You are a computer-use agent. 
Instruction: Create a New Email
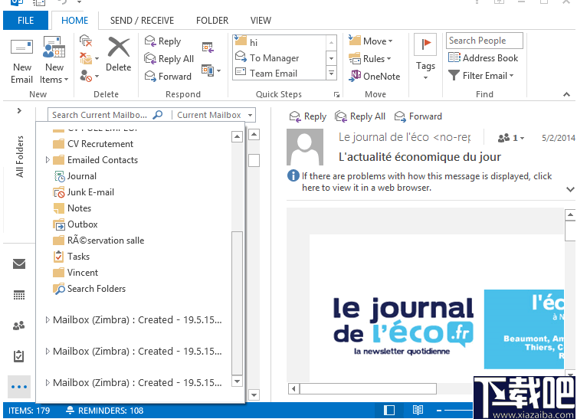pos(21,61)
